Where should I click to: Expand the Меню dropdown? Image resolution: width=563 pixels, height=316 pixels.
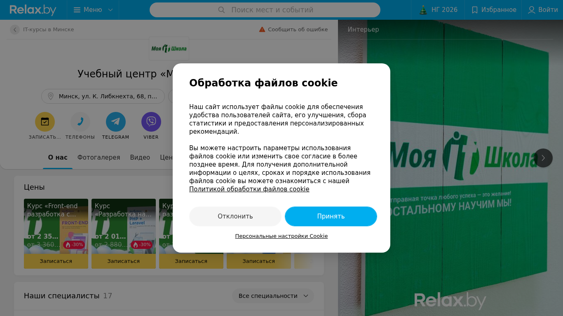[93, 10]
